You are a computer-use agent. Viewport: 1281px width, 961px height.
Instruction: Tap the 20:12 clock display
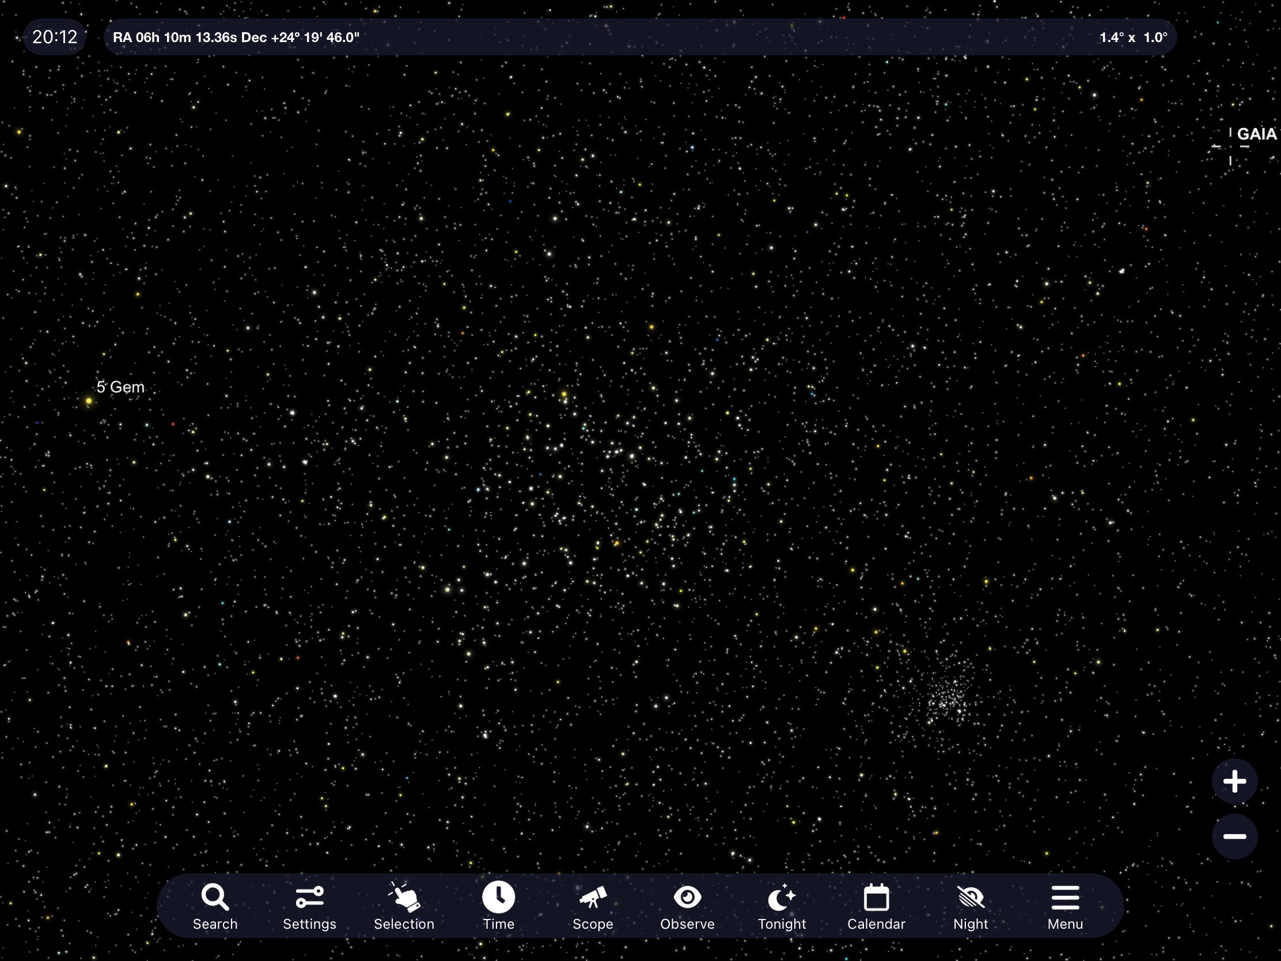tap(55, 37)
